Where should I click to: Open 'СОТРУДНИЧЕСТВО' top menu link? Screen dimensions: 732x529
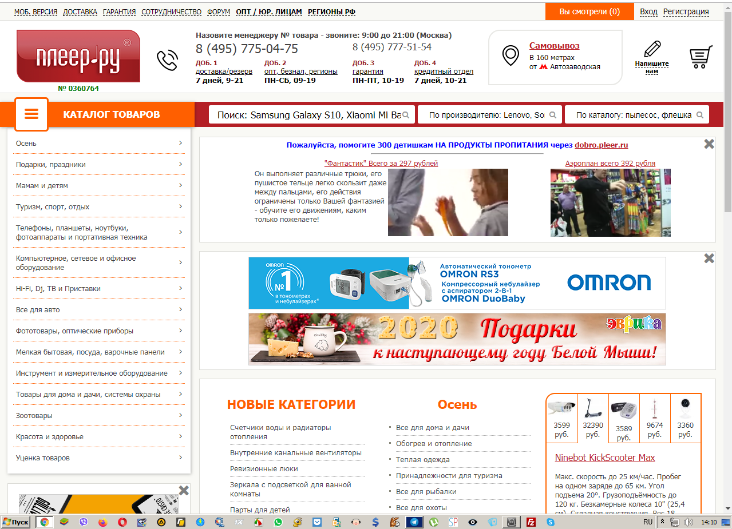(x=172, y=11)
